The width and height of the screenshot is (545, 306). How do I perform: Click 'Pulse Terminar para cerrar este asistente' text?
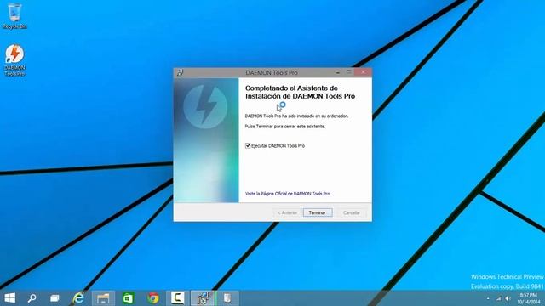click(x=285, y=127)
